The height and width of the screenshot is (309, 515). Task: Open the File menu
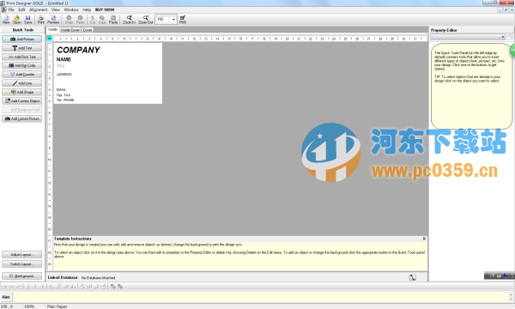11,9
